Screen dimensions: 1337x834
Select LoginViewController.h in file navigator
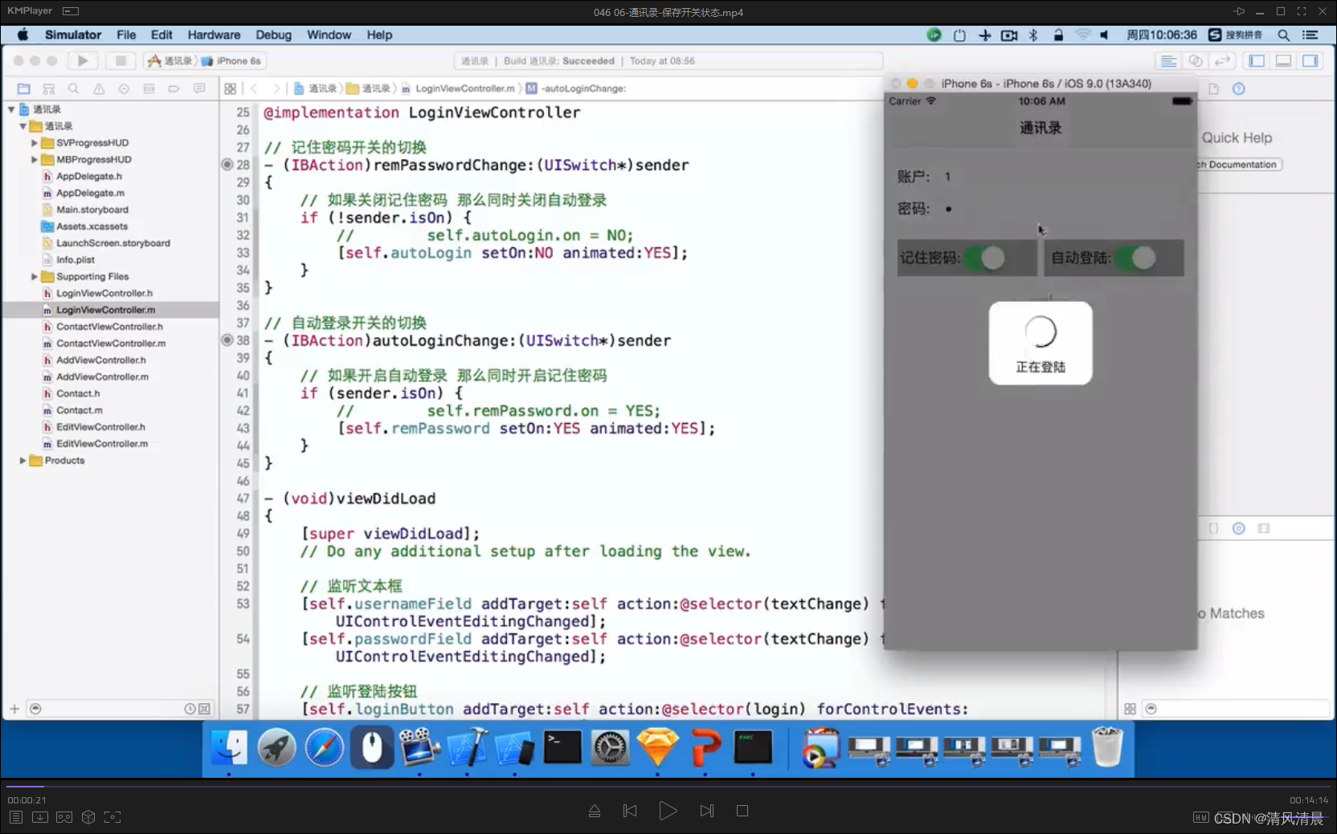[x=104, y=294]
